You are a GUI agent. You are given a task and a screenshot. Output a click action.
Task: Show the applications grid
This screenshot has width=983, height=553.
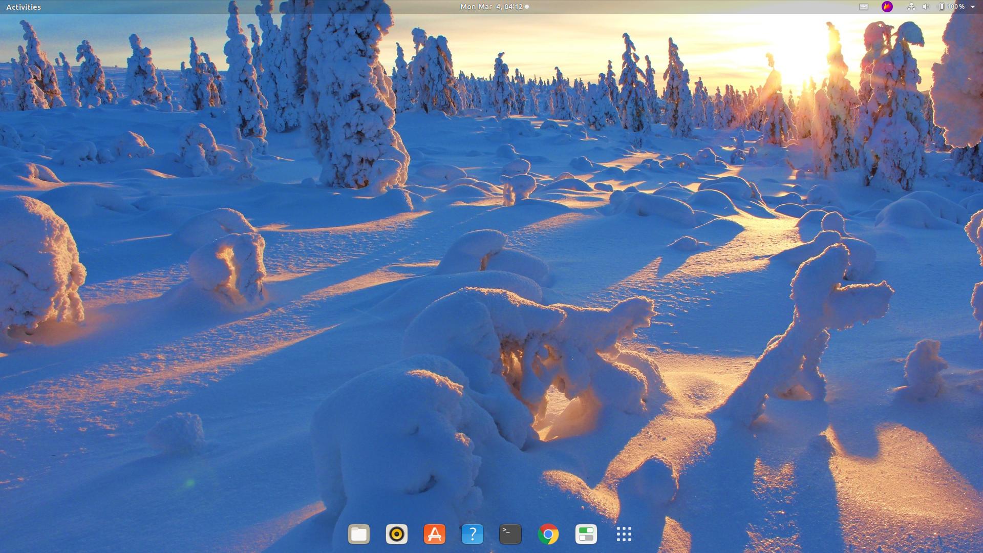click(624, 534)
